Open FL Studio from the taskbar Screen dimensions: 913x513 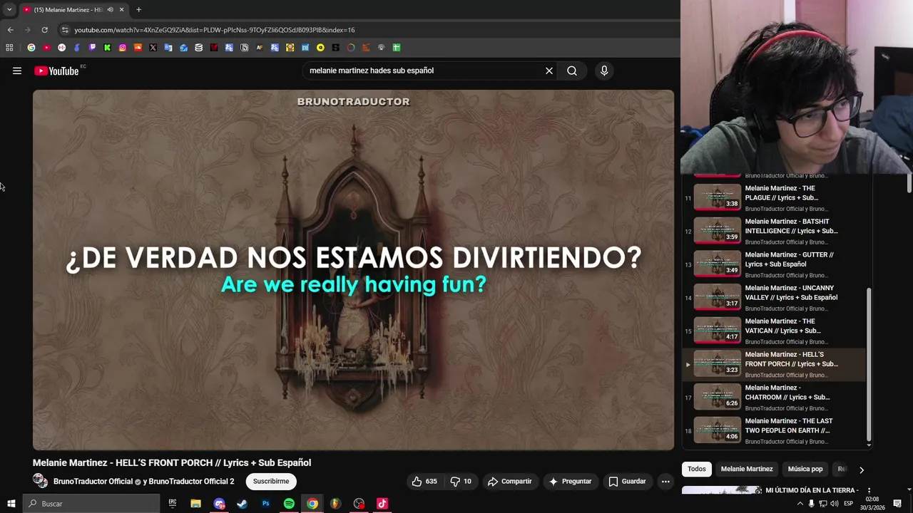(335, 504)
